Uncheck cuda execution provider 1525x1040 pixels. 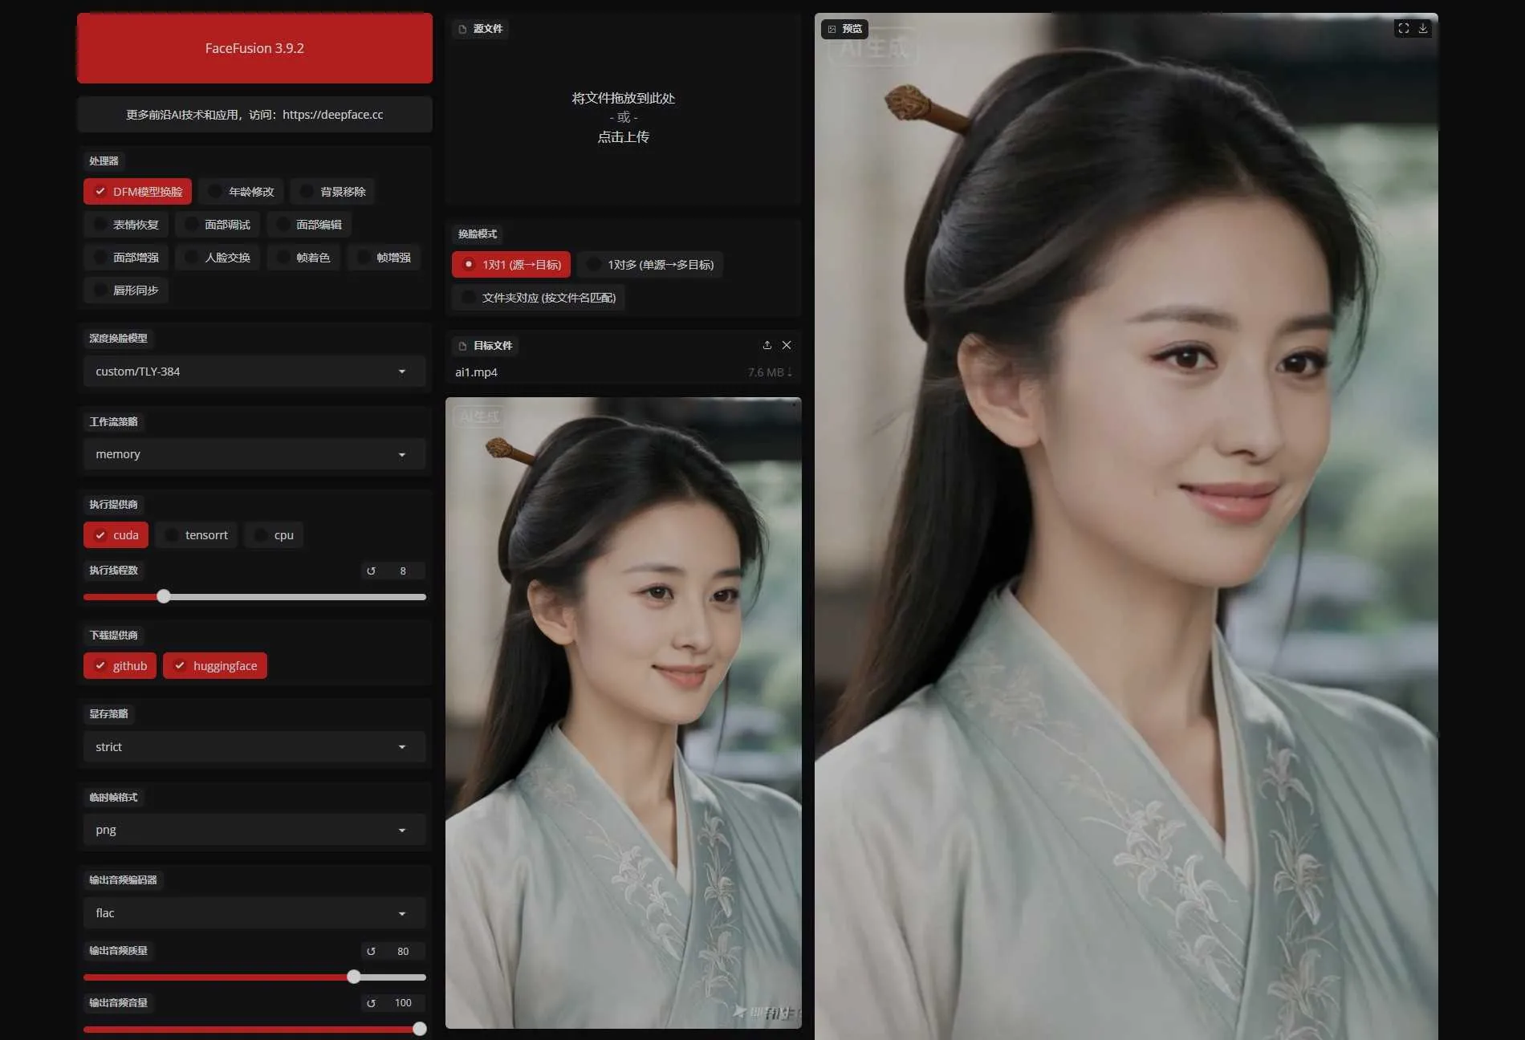[116, 535]
